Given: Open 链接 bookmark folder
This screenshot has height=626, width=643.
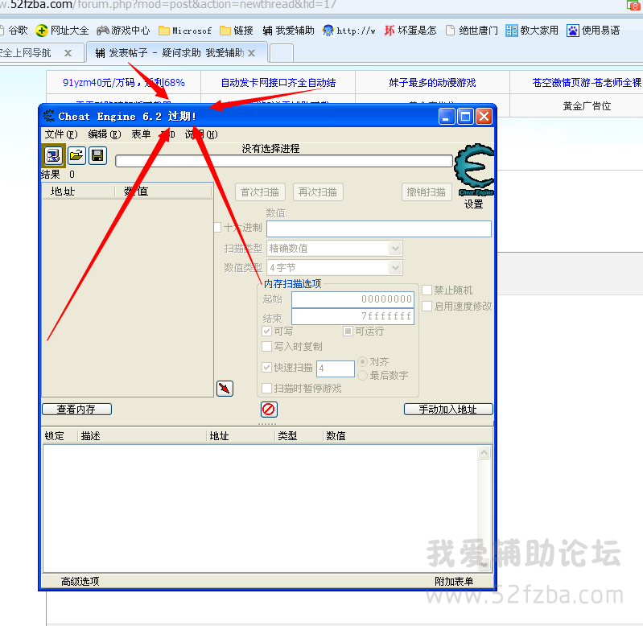Looking at the screenshot, I should (237, 31).
